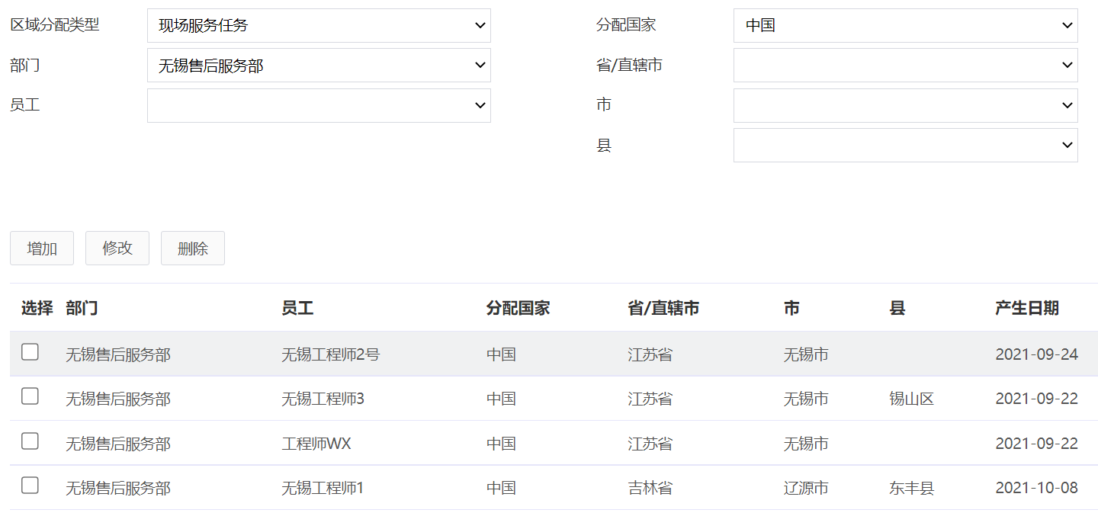Expand the 部门 dropdown showing 无锡售后服务部
Viewport: 1098px width, 513px height.
click(x=319, y=66)
